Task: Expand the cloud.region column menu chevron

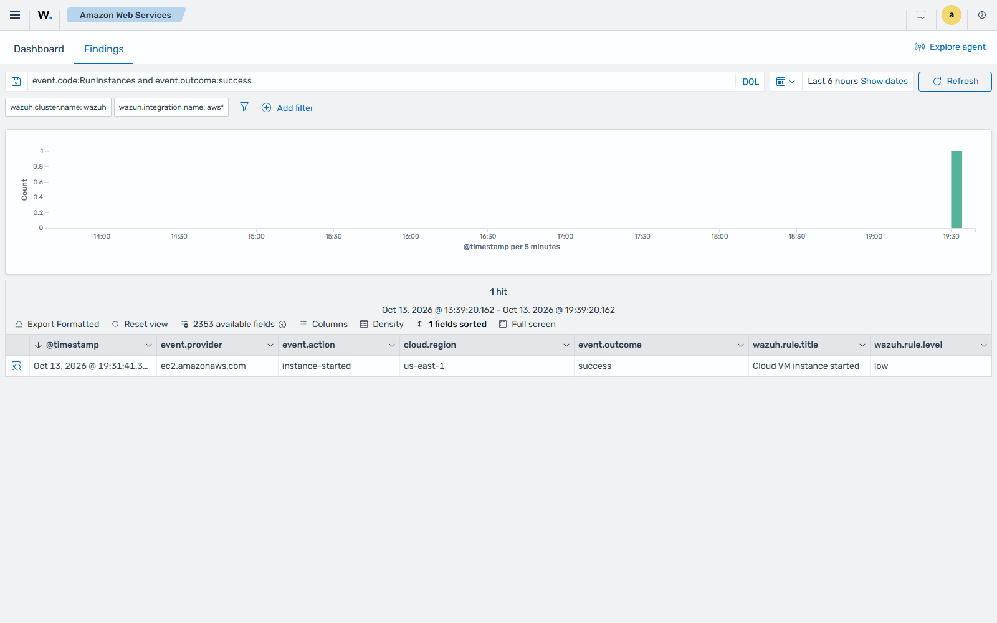Action: (566, 345)
